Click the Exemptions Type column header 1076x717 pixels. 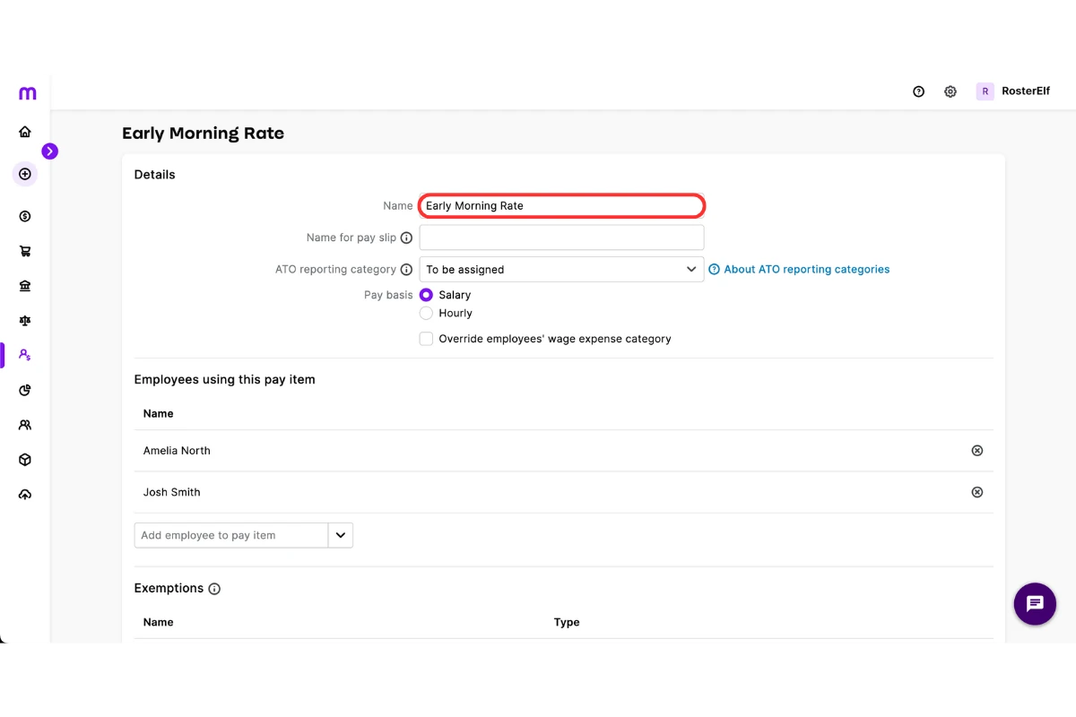[x=567, y=622]
